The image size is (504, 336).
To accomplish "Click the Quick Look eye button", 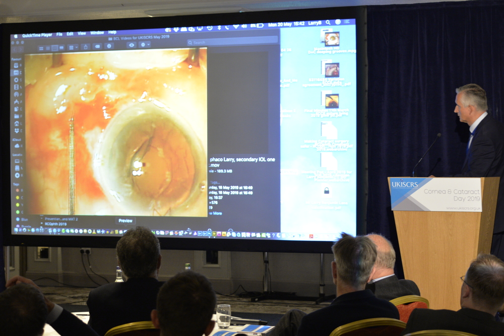I will pyautogui.click(x=132, y=45).
